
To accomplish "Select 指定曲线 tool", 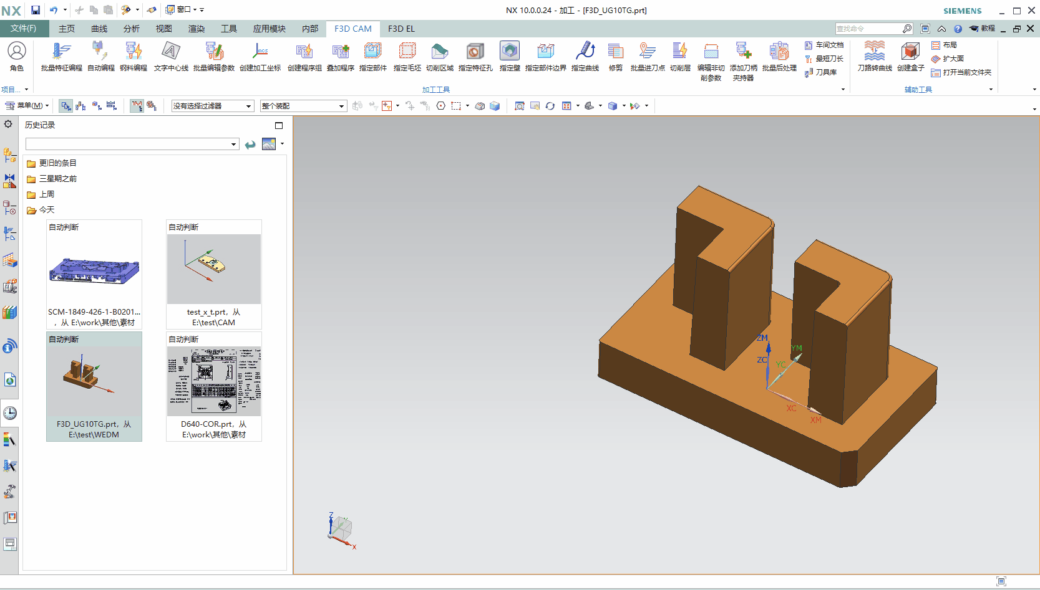I will (x=585, y=57).
